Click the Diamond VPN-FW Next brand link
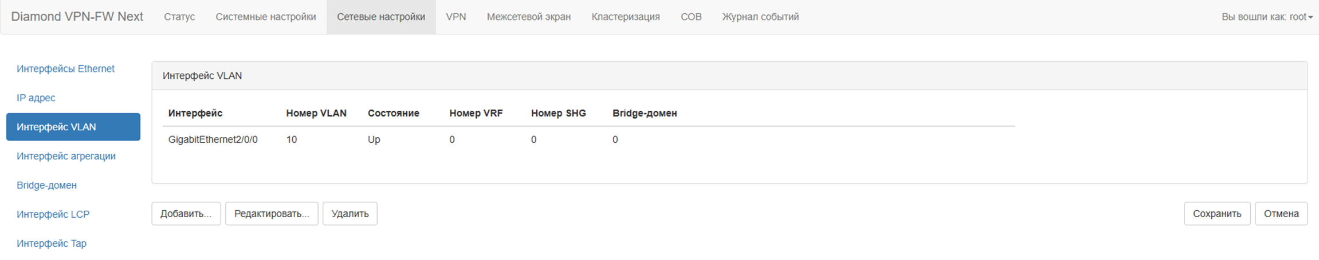Screen dimensions: 1319x260 click(x=77, y=17)
